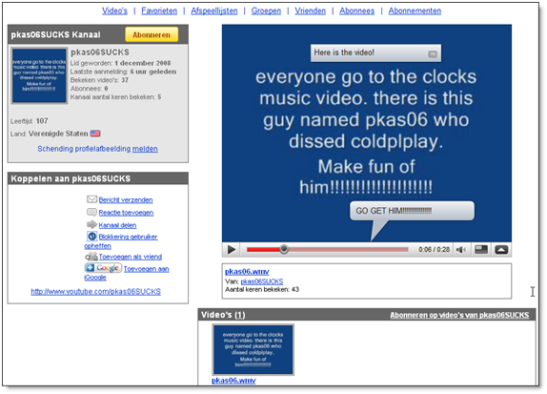
Task: Open the Abonnementen tab
Action: point(415,10)
